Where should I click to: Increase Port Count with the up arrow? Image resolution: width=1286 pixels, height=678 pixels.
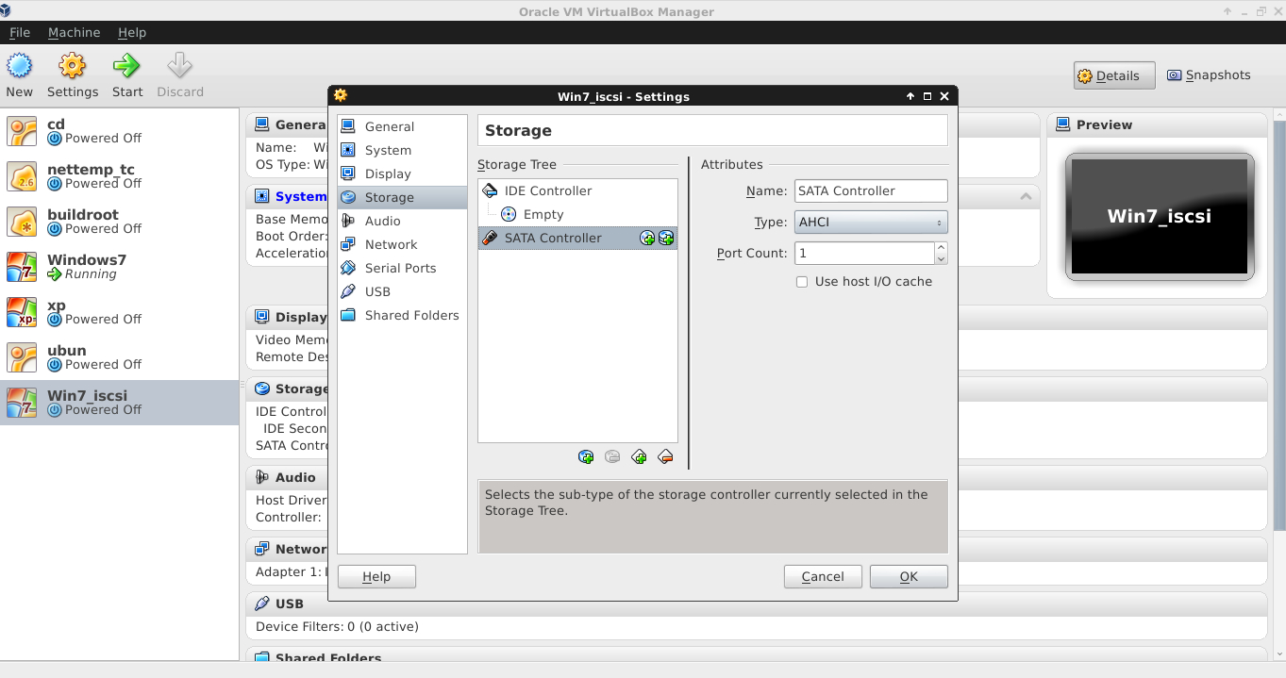click(941, 248)
